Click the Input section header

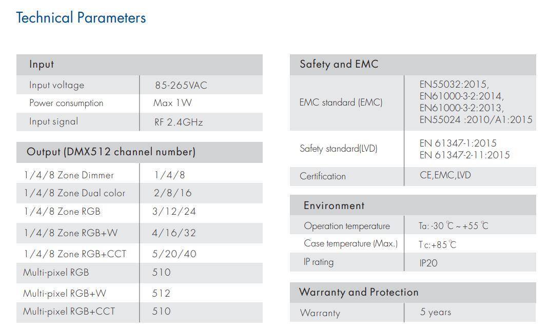(x=42, y=65)
